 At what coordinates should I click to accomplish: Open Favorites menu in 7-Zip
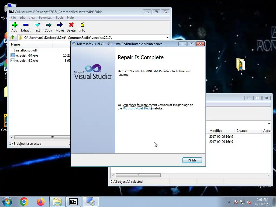pyautogui.click(x=45, y=18)
